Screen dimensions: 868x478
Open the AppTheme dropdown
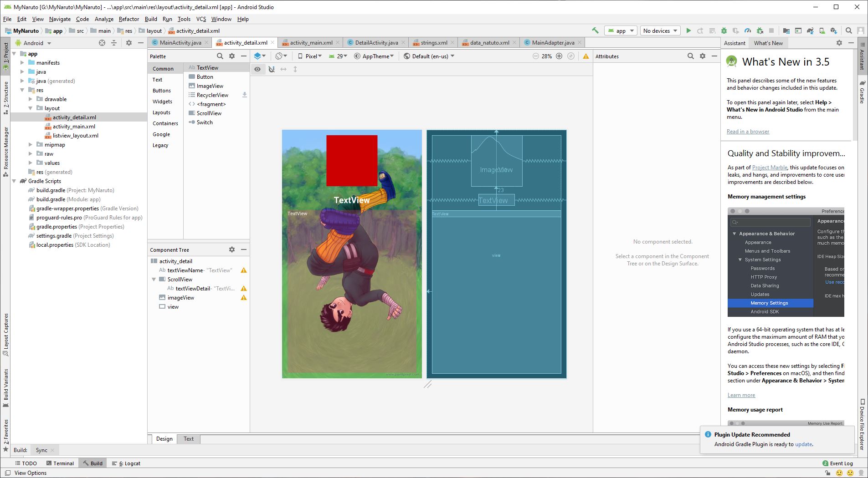[375, 56]
